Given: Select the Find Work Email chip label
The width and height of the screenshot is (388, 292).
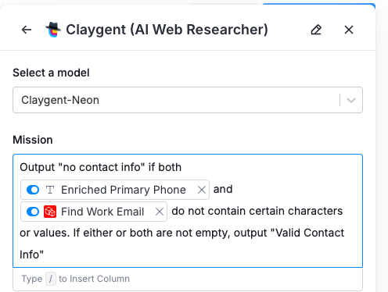Looking at the screenshot, I should tap(102, 212).
